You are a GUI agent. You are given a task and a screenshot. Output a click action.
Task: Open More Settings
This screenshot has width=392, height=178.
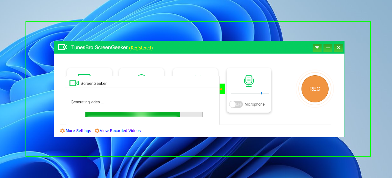[78, 131]
